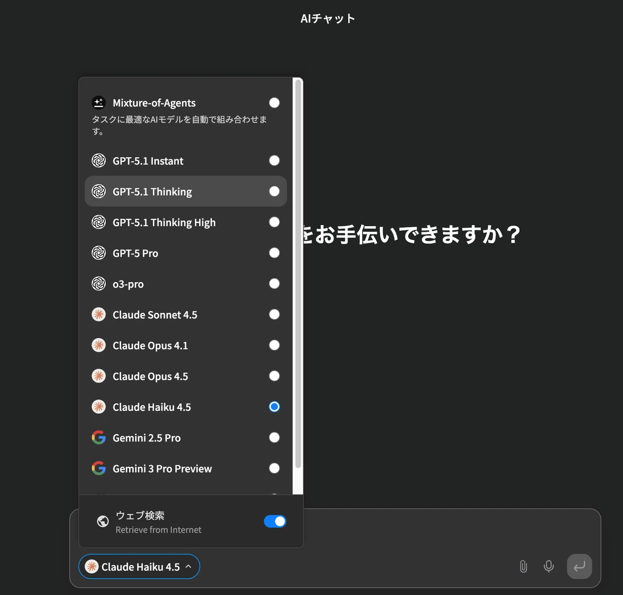Image resolution: width=623 pixels, height=595 pixels.
Task: Select the Gemini 3 Pro Preview radio button
Action: coord(274,468)
